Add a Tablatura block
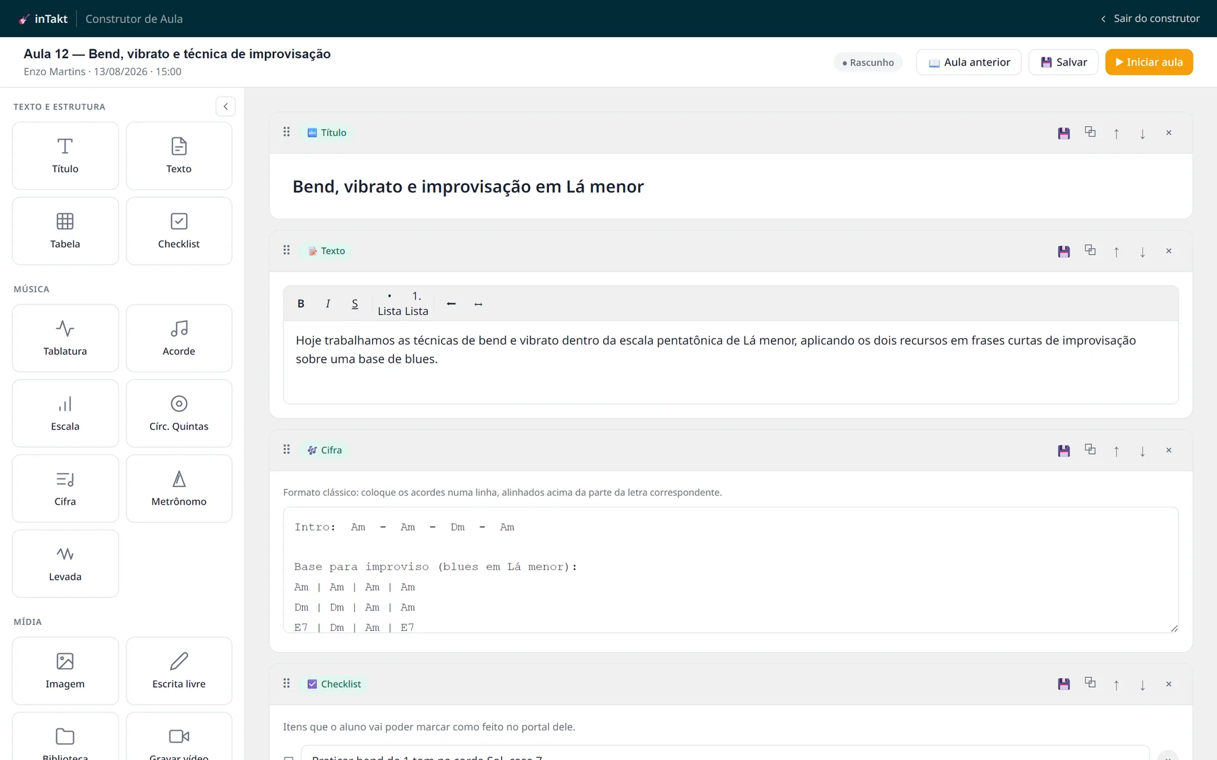The width and height of the screenshot is (1217, 760). [x=65, y=338]
